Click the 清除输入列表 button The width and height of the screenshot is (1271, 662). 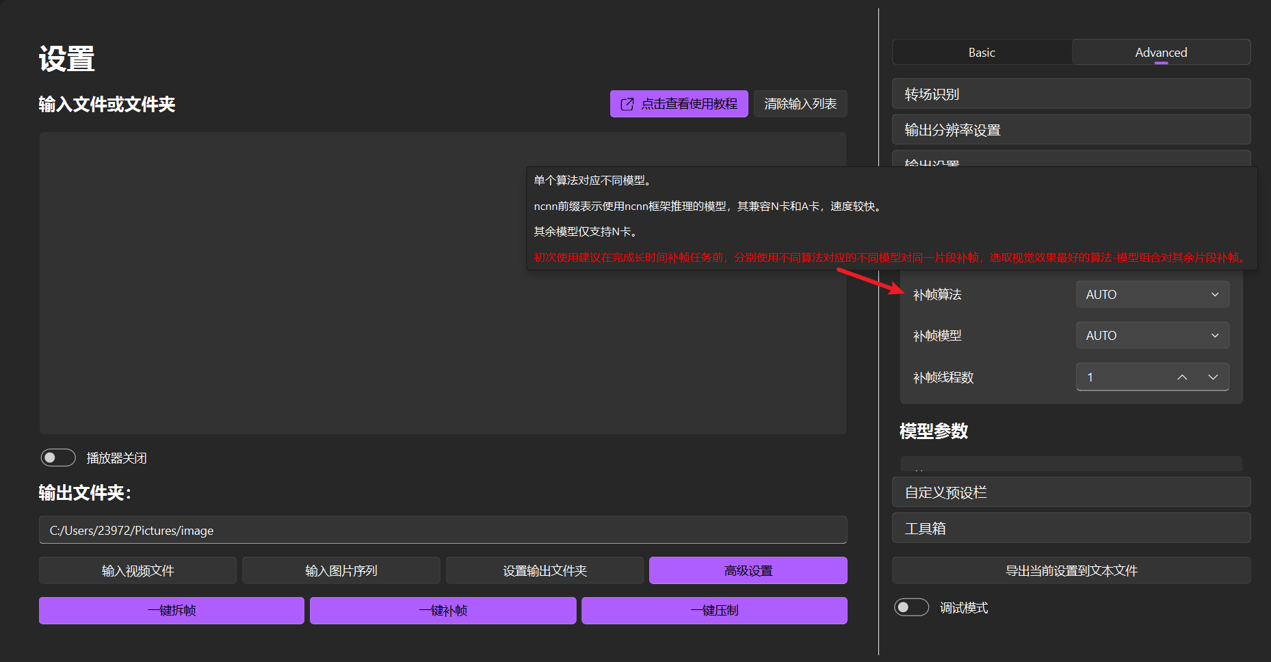click(800, 104)
